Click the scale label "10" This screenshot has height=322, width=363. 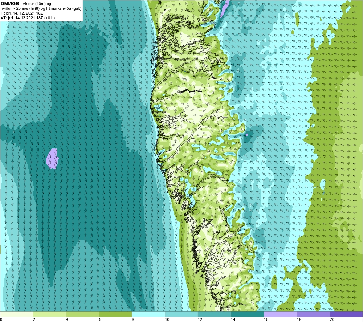coord(167,320)
